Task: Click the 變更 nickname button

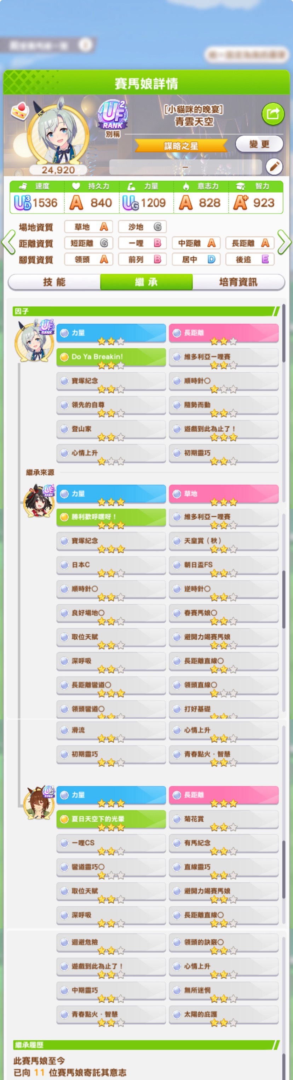Action: click(259, 144)
